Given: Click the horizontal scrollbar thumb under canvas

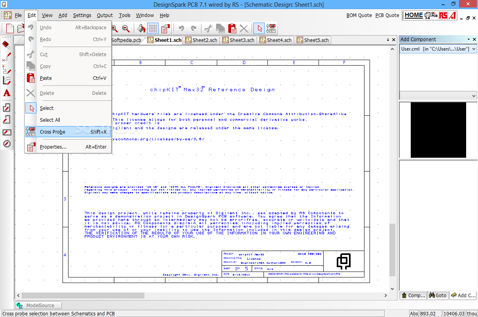Looking at the screenshot, I should pyautogui.click(x=83, y=295).
